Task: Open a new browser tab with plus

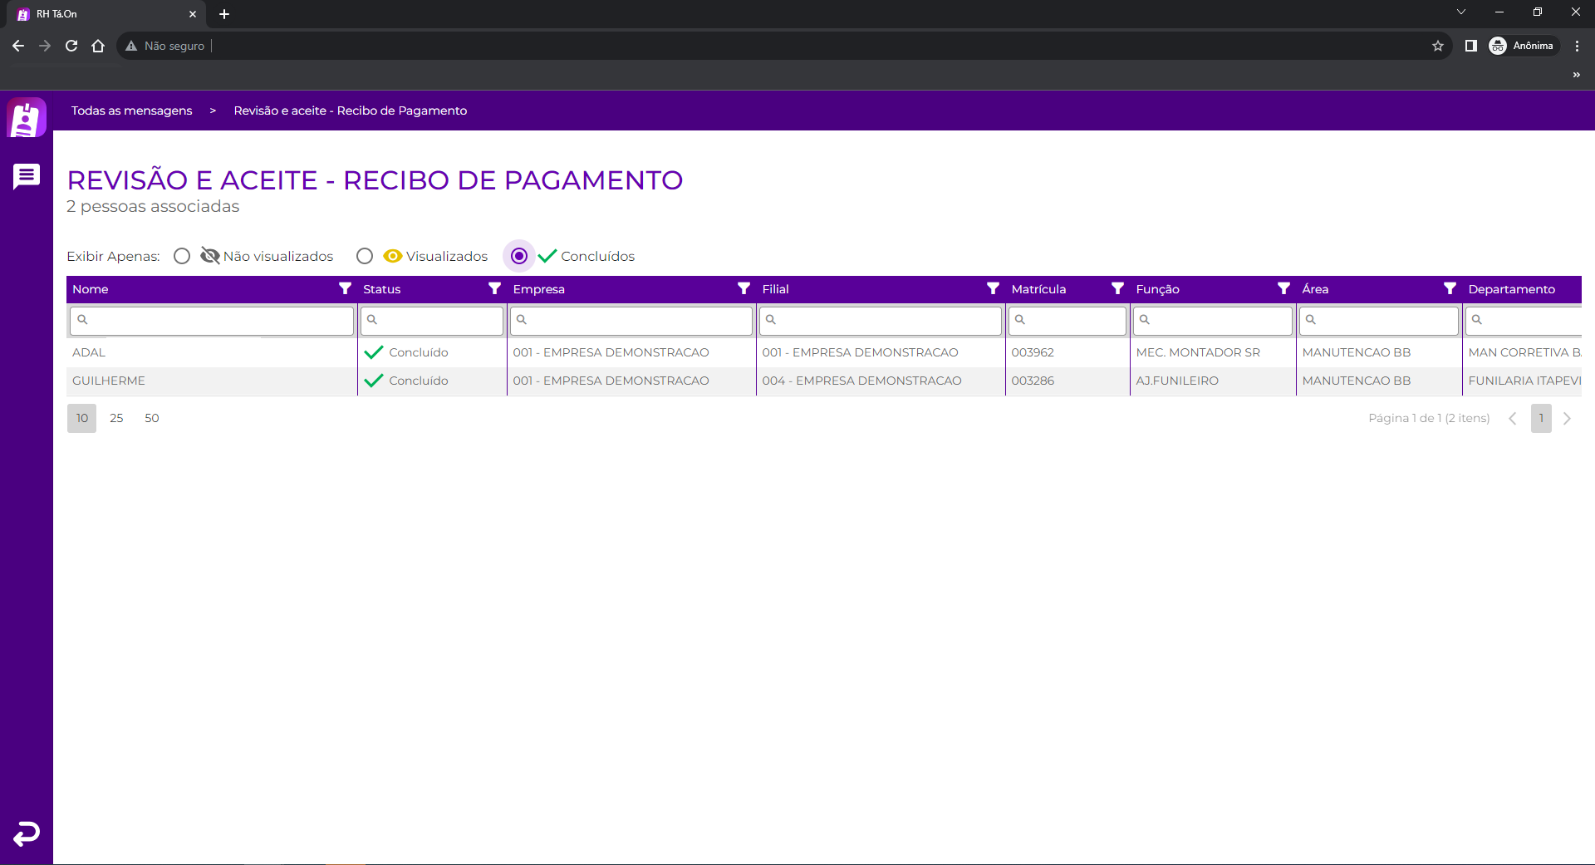Action: click(224, 14)
